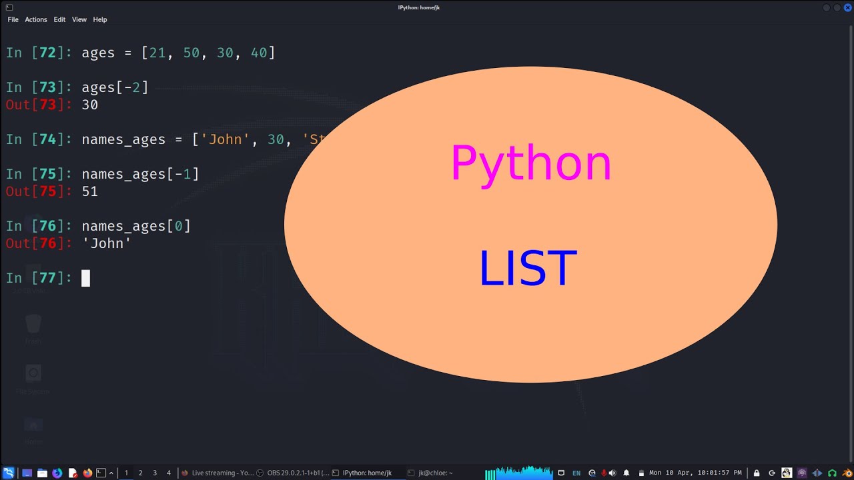The width and height of the screenshot is (854, 480).
Task: Open the File menu
Action: point(13,19)
